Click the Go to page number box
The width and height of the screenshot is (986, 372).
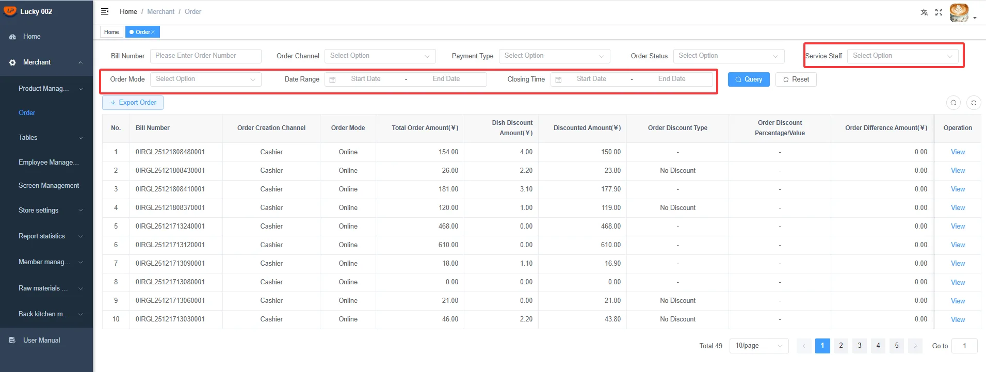click(x=964, y=346)
